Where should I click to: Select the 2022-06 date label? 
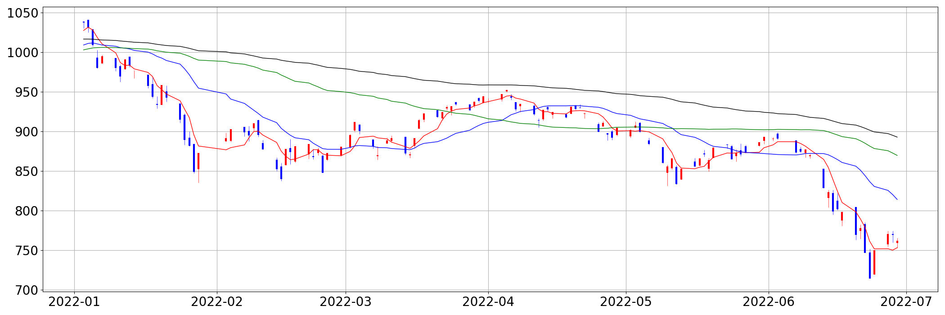click(x=769, y=302)
